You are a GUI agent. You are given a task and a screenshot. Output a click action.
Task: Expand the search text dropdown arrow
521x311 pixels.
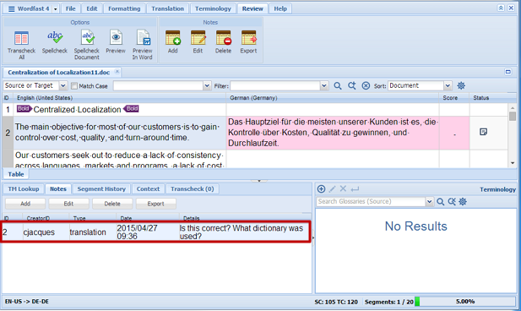pyautogui.click(x=207, y=86)
